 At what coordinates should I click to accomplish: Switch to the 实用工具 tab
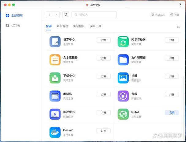(96, 26)
